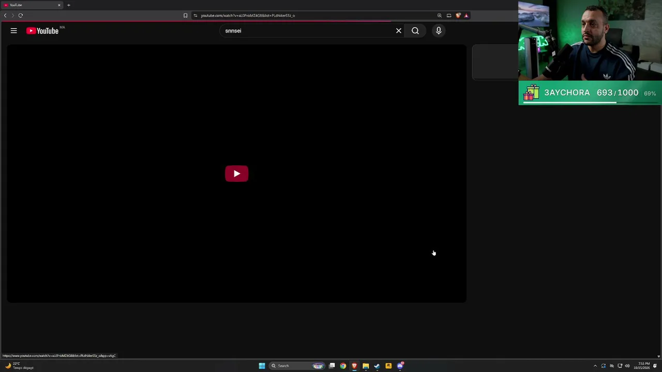Open Task View on the taskbar
662x372 pixels.
pyautogui.click(x=332, y=366)
